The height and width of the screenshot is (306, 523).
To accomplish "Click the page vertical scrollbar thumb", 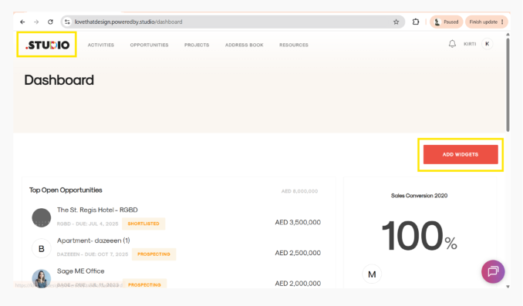I will click(508, 85).
